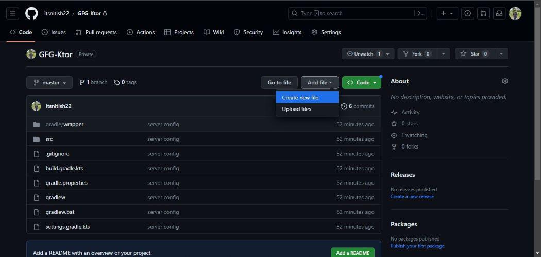The image size is (541, 257).
Task: Expand the Fork options dropdown arrow
Action: coord(444,54)
